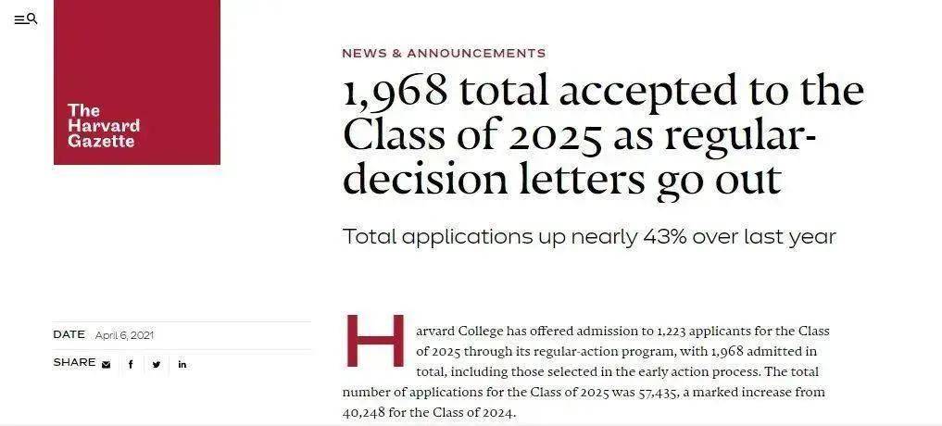942x426 pixels.
Task: Click the DATE label
Action: coord(69,334)
